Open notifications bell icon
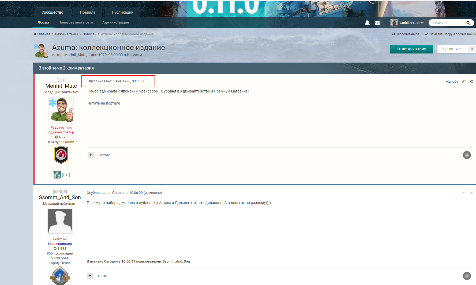The image size is (476, 285). (x=367, y=23)
